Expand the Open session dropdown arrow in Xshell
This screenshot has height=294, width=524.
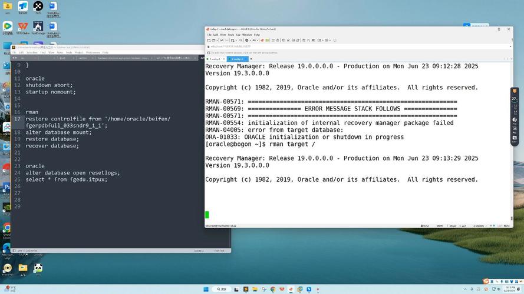point(217,41)
